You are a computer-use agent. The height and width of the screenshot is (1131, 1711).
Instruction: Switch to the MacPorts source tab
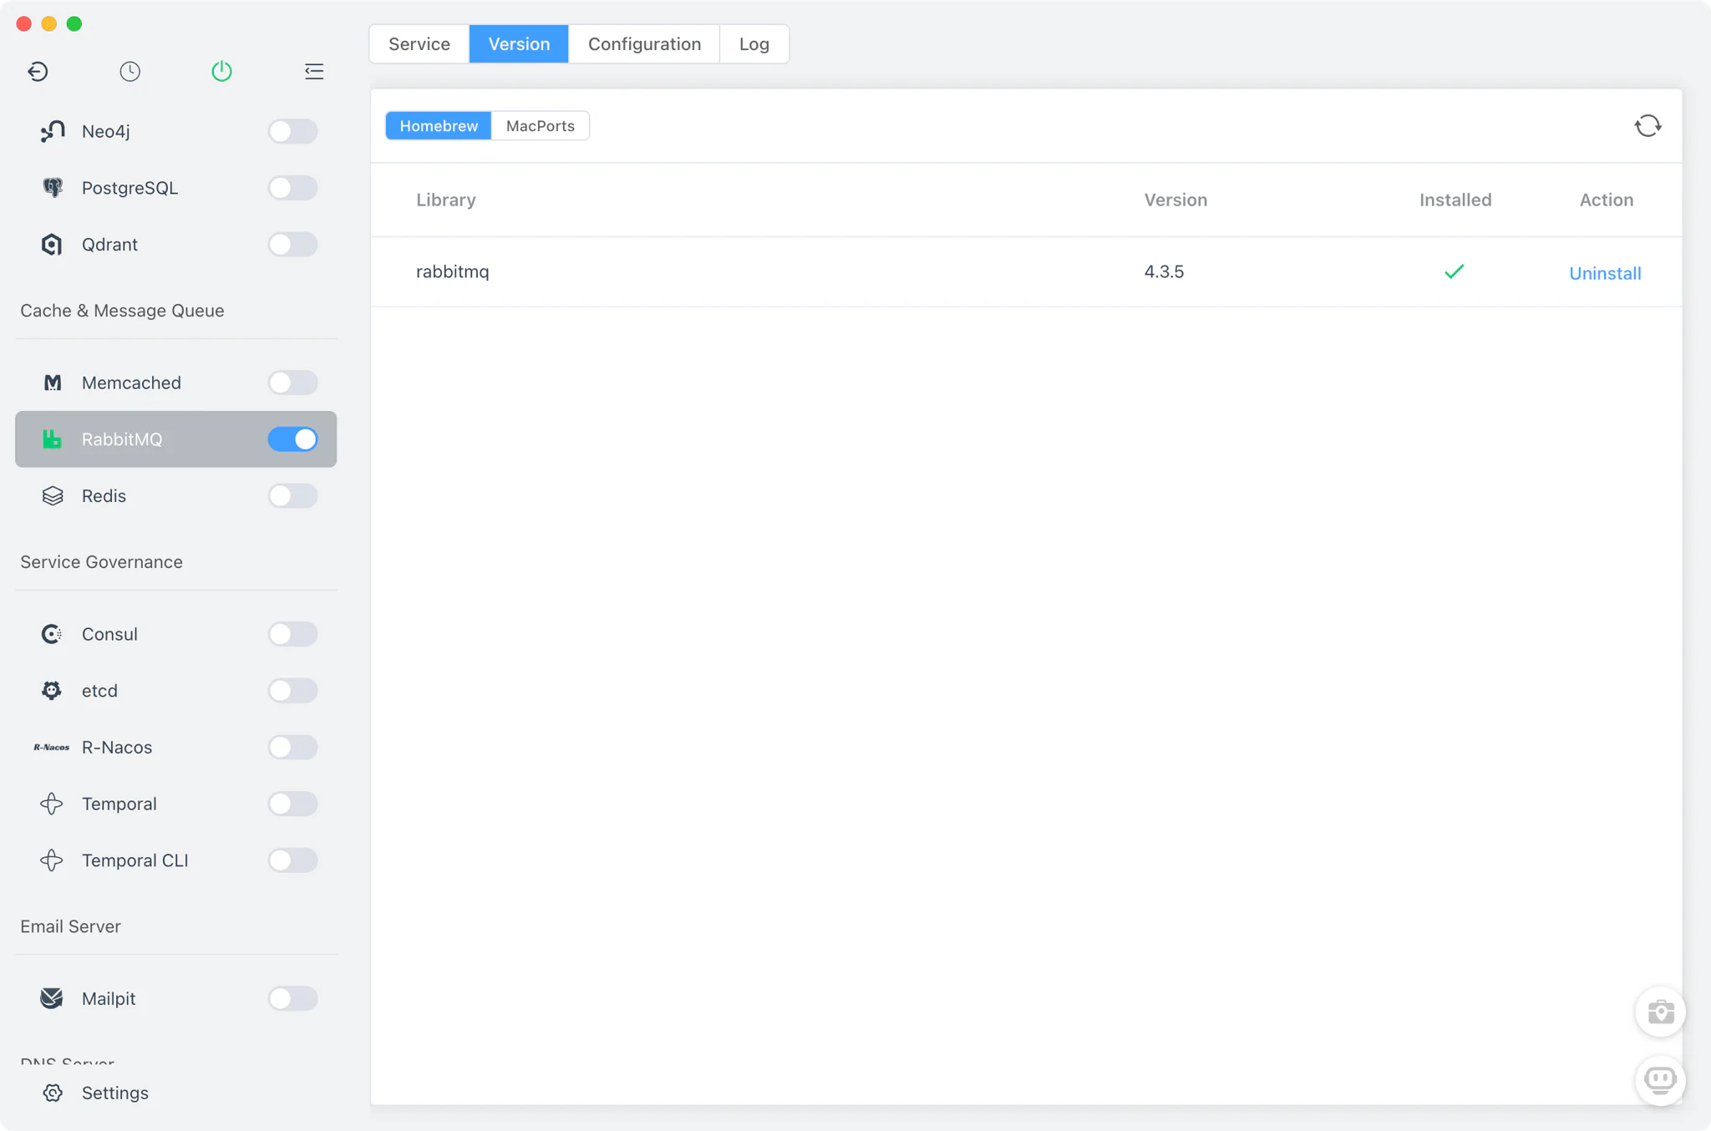[x=541, y=126]
